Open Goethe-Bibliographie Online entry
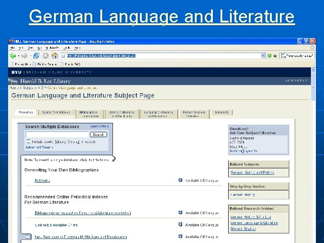Screen dimensions: 324x243 [x=56, y=225]
